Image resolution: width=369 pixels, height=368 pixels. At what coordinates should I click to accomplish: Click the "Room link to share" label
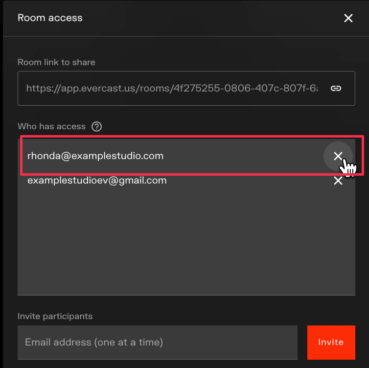(x=56, y=62)
